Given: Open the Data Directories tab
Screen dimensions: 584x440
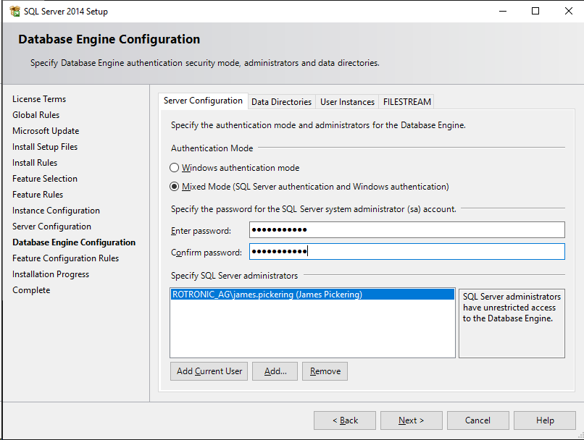Looking at the screenshot, I should [x=282, y=102].
